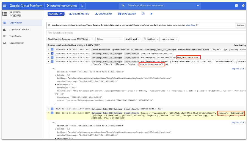Expand the Run Dataprep job on new file entry
248x141 pixels.
(x=48, y=58)
